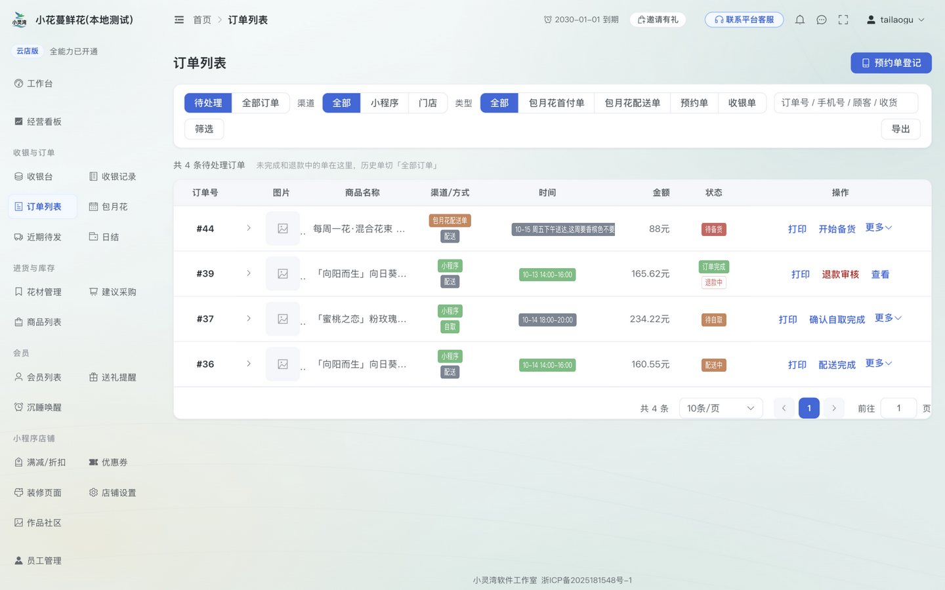Expand order #39 row details
Viewport: 945px width, 590px height.
[249, 273]
